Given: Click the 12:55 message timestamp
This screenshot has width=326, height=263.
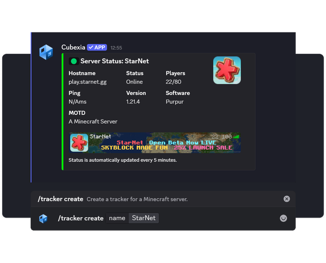Looking at the screenshot, I should [116, 48].
